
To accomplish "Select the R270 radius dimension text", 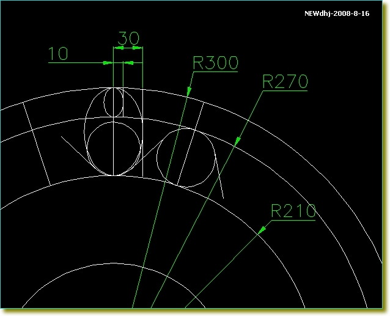I will coord(285,81).
